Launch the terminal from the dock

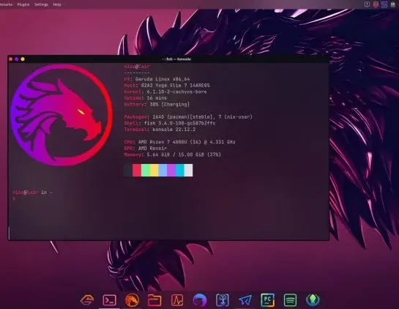109,300
